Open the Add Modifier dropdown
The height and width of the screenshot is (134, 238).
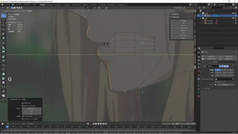(219, 62)
